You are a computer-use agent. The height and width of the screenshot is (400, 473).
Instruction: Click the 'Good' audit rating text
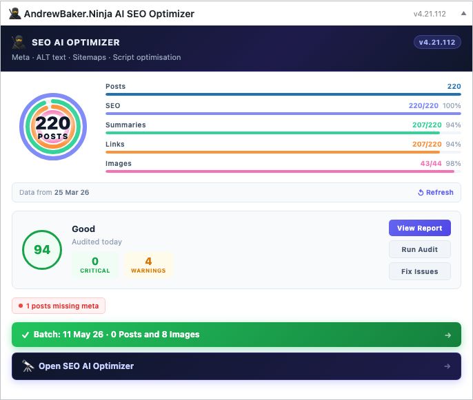[83, 229]
